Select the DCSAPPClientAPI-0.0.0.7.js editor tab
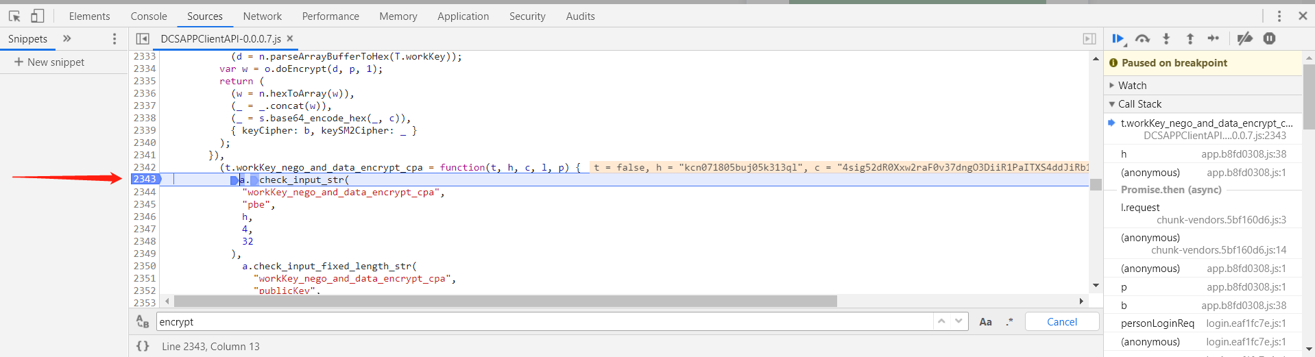This screenshot has height=357, width=1315. (x=221, y=39)
